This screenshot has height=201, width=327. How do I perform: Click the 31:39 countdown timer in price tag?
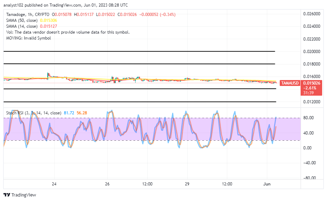(x=309, y=93)
